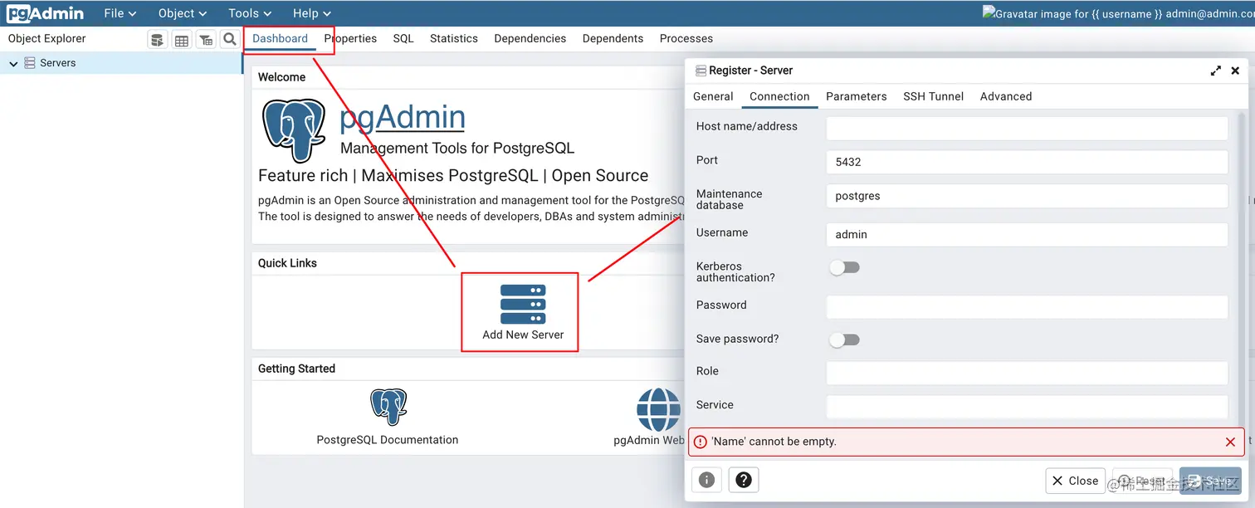Click the pgAdmin Website globe icon
The width and height of the screenshot is (1255, 508).
tap(658, 409)
